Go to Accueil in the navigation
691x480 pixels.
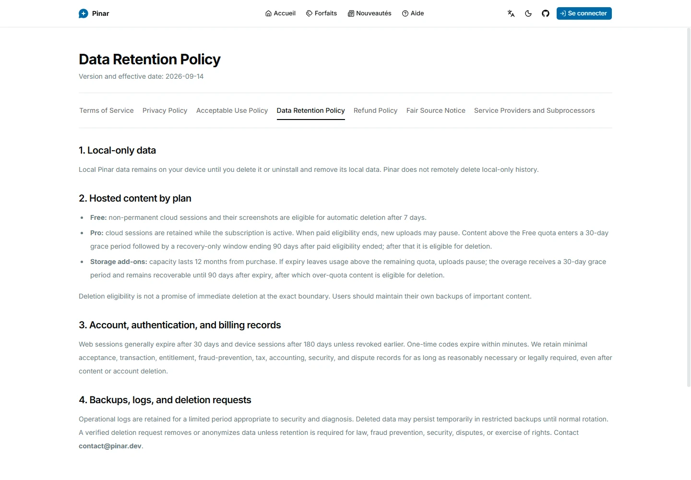(280, 13)
